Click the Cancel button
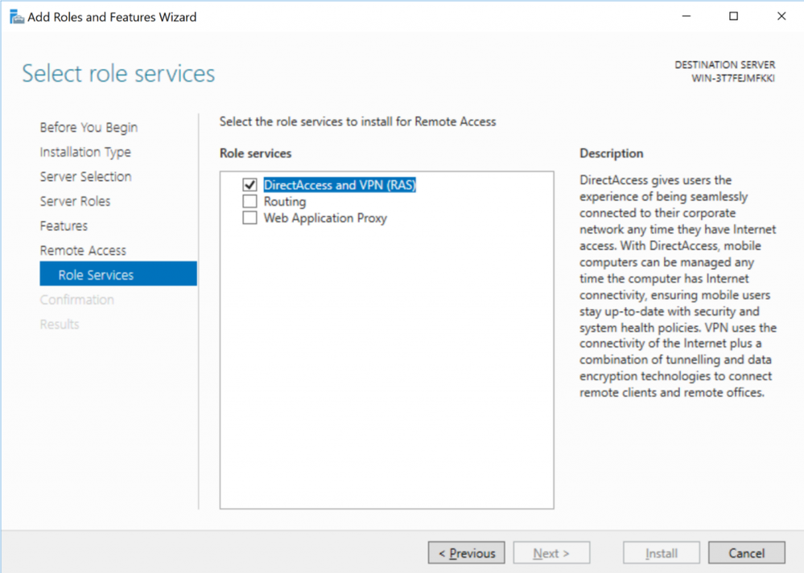This screenshot has width=804, height=573. [747, 553]
